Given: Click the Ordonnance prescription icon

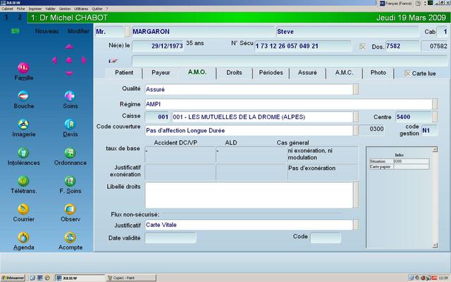Looking at the screenshot, I should tap(70, 153).
